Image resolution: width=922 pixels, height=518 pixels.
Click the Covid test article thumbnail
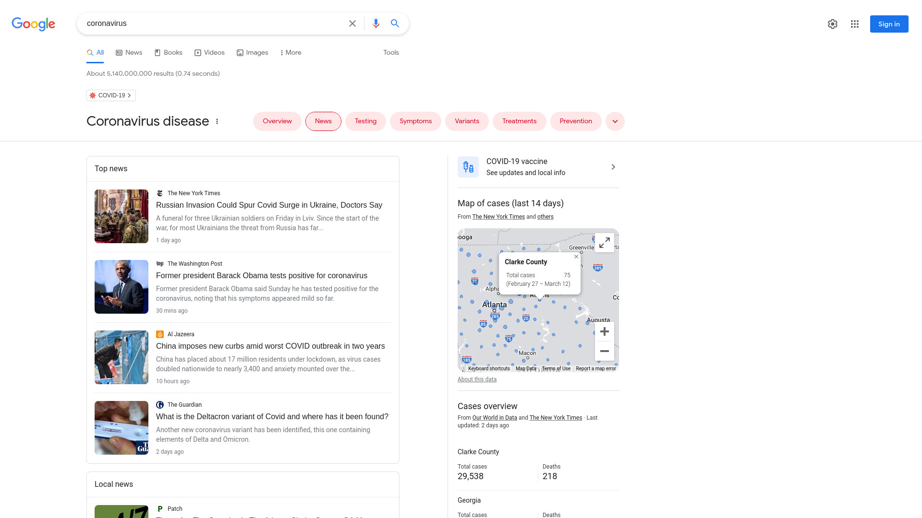coord(121,428)
